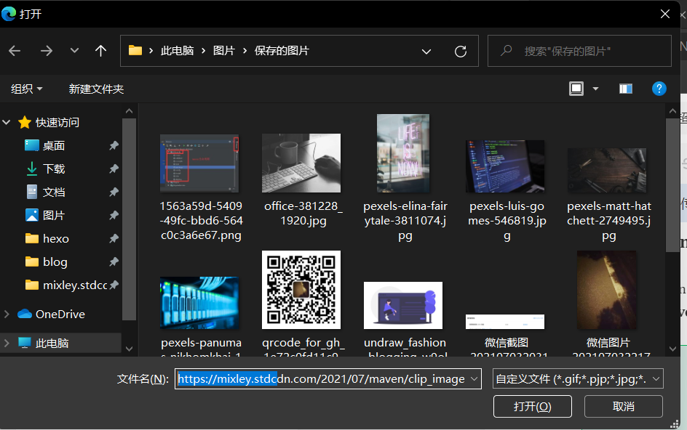Open mixley.stdcc folder in sidebar
Viewport: 687px width, 430px height.
[65, 285]
